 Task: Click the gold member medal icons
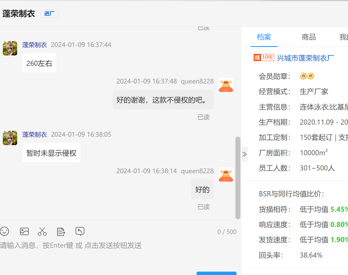coord(307,76)
